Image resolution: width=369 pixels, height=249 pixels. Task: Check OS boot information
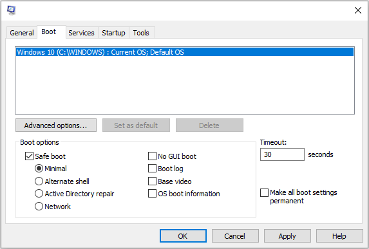[152, 194]
